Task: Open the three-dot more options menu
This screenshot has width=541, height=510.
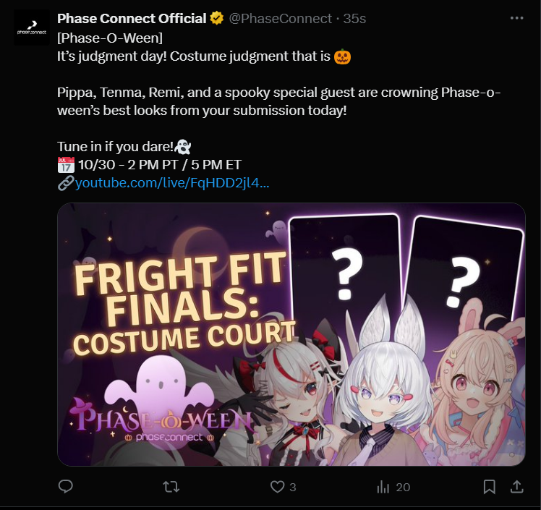Action: tap(516, 18)
